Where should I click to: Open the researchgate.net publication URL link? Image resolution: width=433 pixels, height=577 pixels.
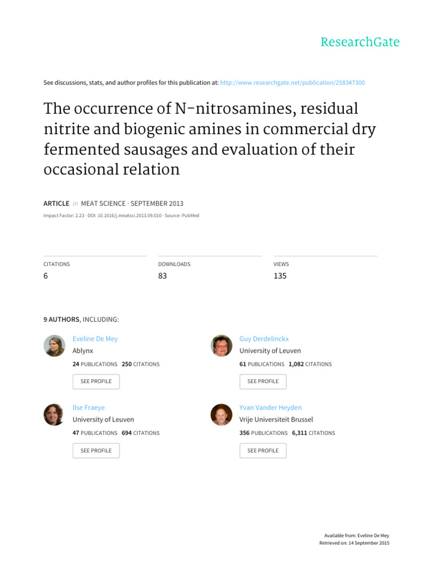pyautogui.click(x=293, y=82)
